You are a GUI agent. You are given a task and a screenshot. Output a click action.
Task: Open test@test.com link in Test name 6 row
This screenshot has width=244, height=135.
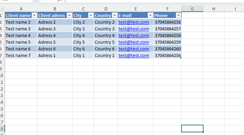[134, 49]
